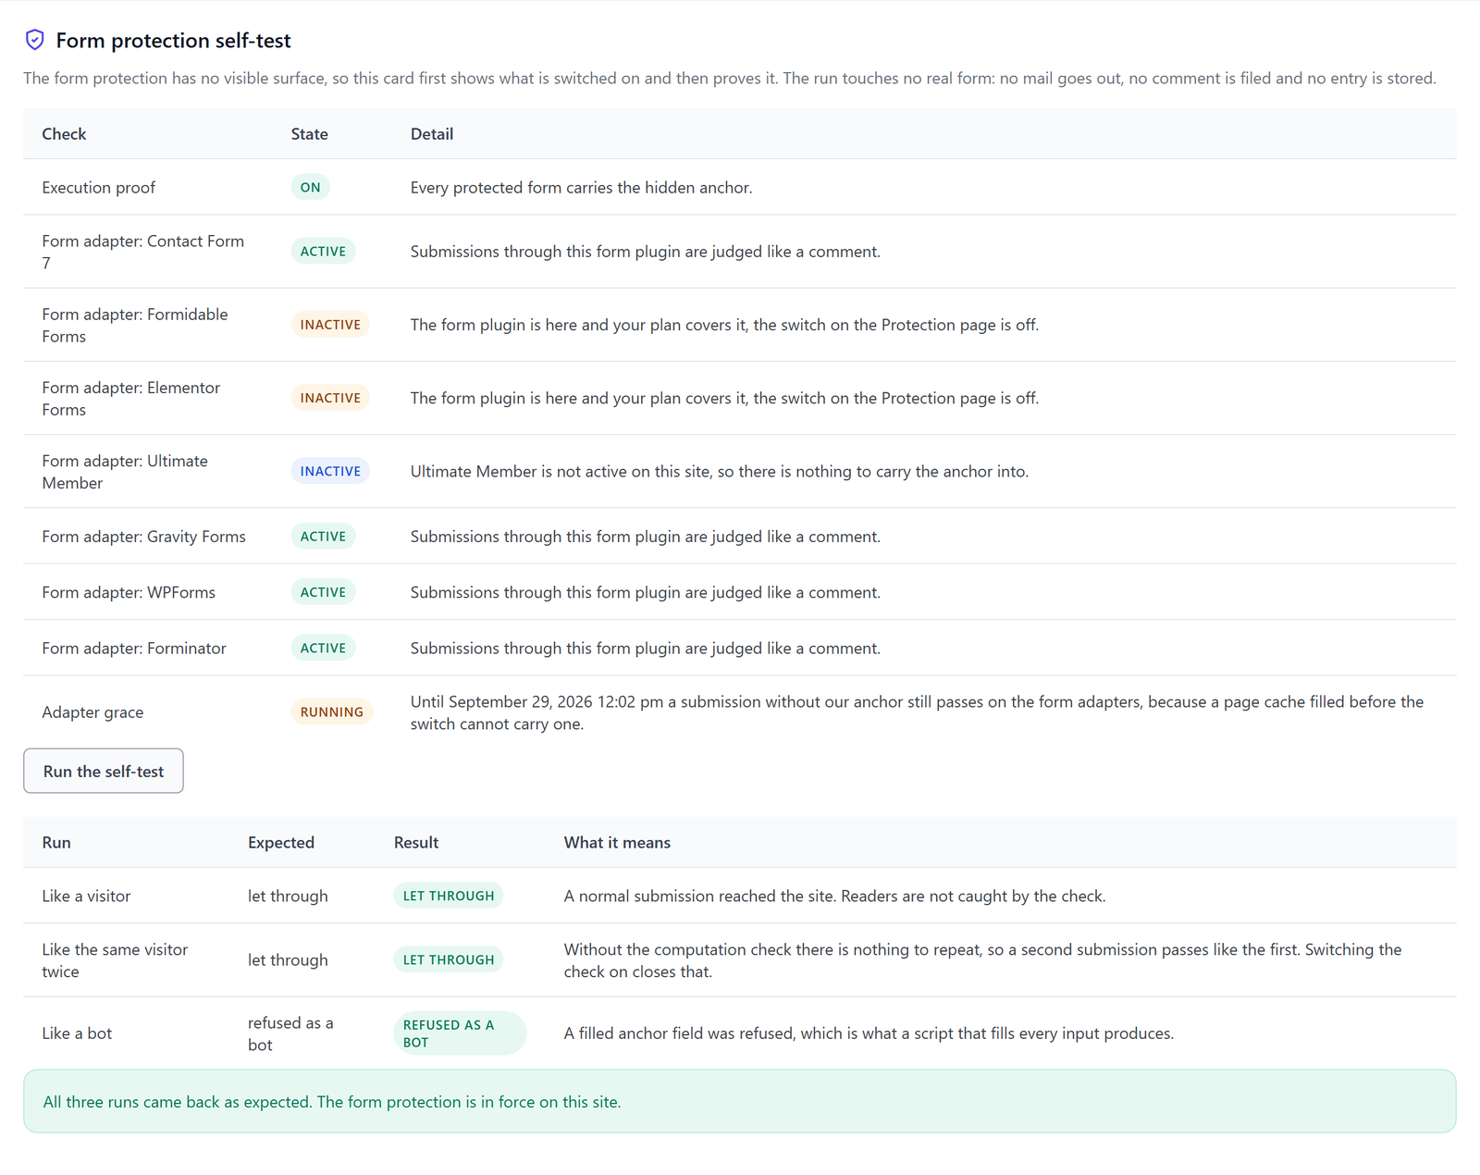The height and width of the screenshot is (1175, 1480).
Task: Click the 'Run' column header
Action: pos(56,842)
